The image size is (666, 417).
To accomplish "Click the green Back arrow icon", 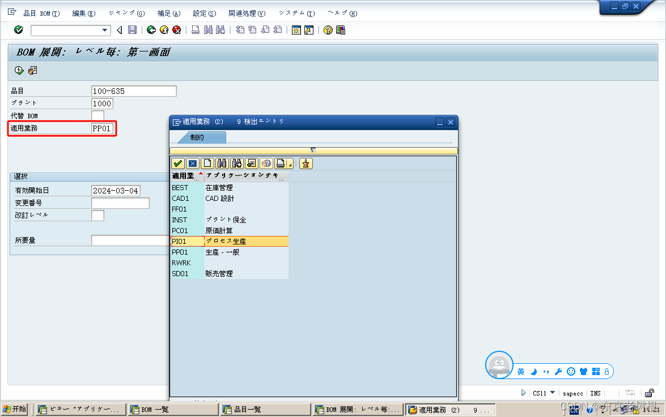I will [x=151, y=29].
